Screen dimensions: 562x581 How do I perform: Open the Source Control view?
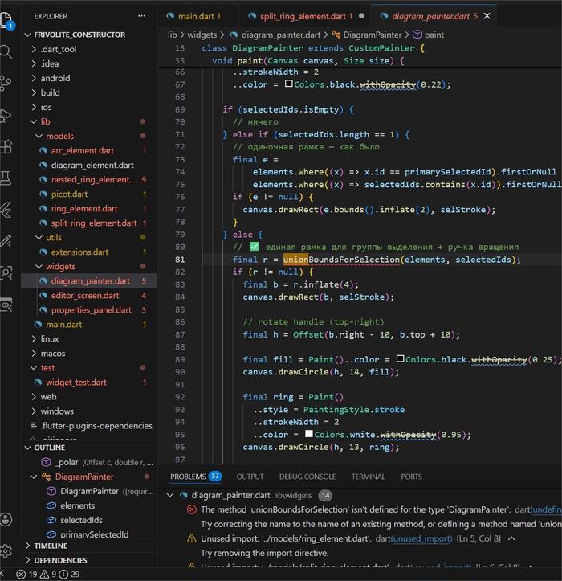coord(6,83)
